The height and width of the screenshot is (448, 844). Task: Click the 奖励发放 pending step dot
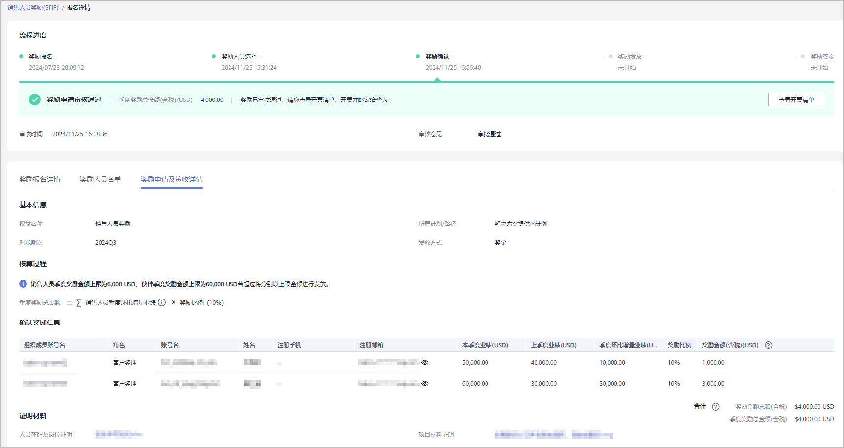[x=611, y=56]
